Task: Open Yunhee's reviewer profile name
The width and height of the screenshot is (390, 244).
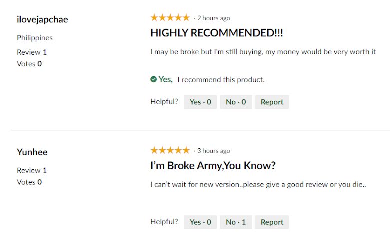Action: click(x=32, y=152)
